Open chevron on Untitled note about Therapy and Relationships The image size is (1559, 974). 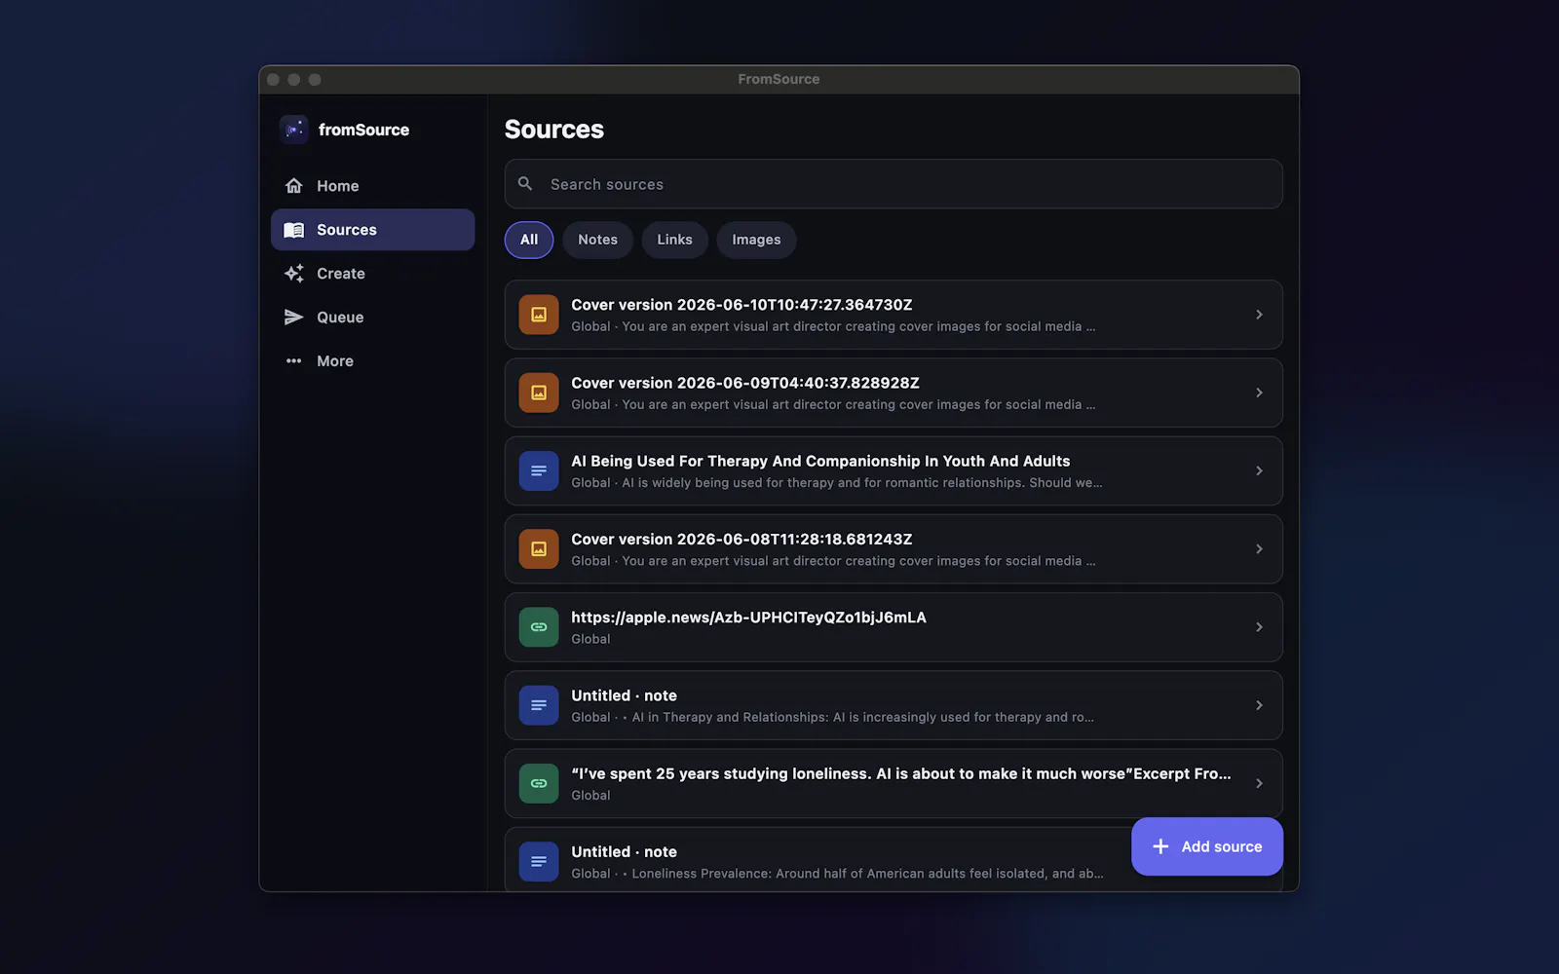(1259, 705)
